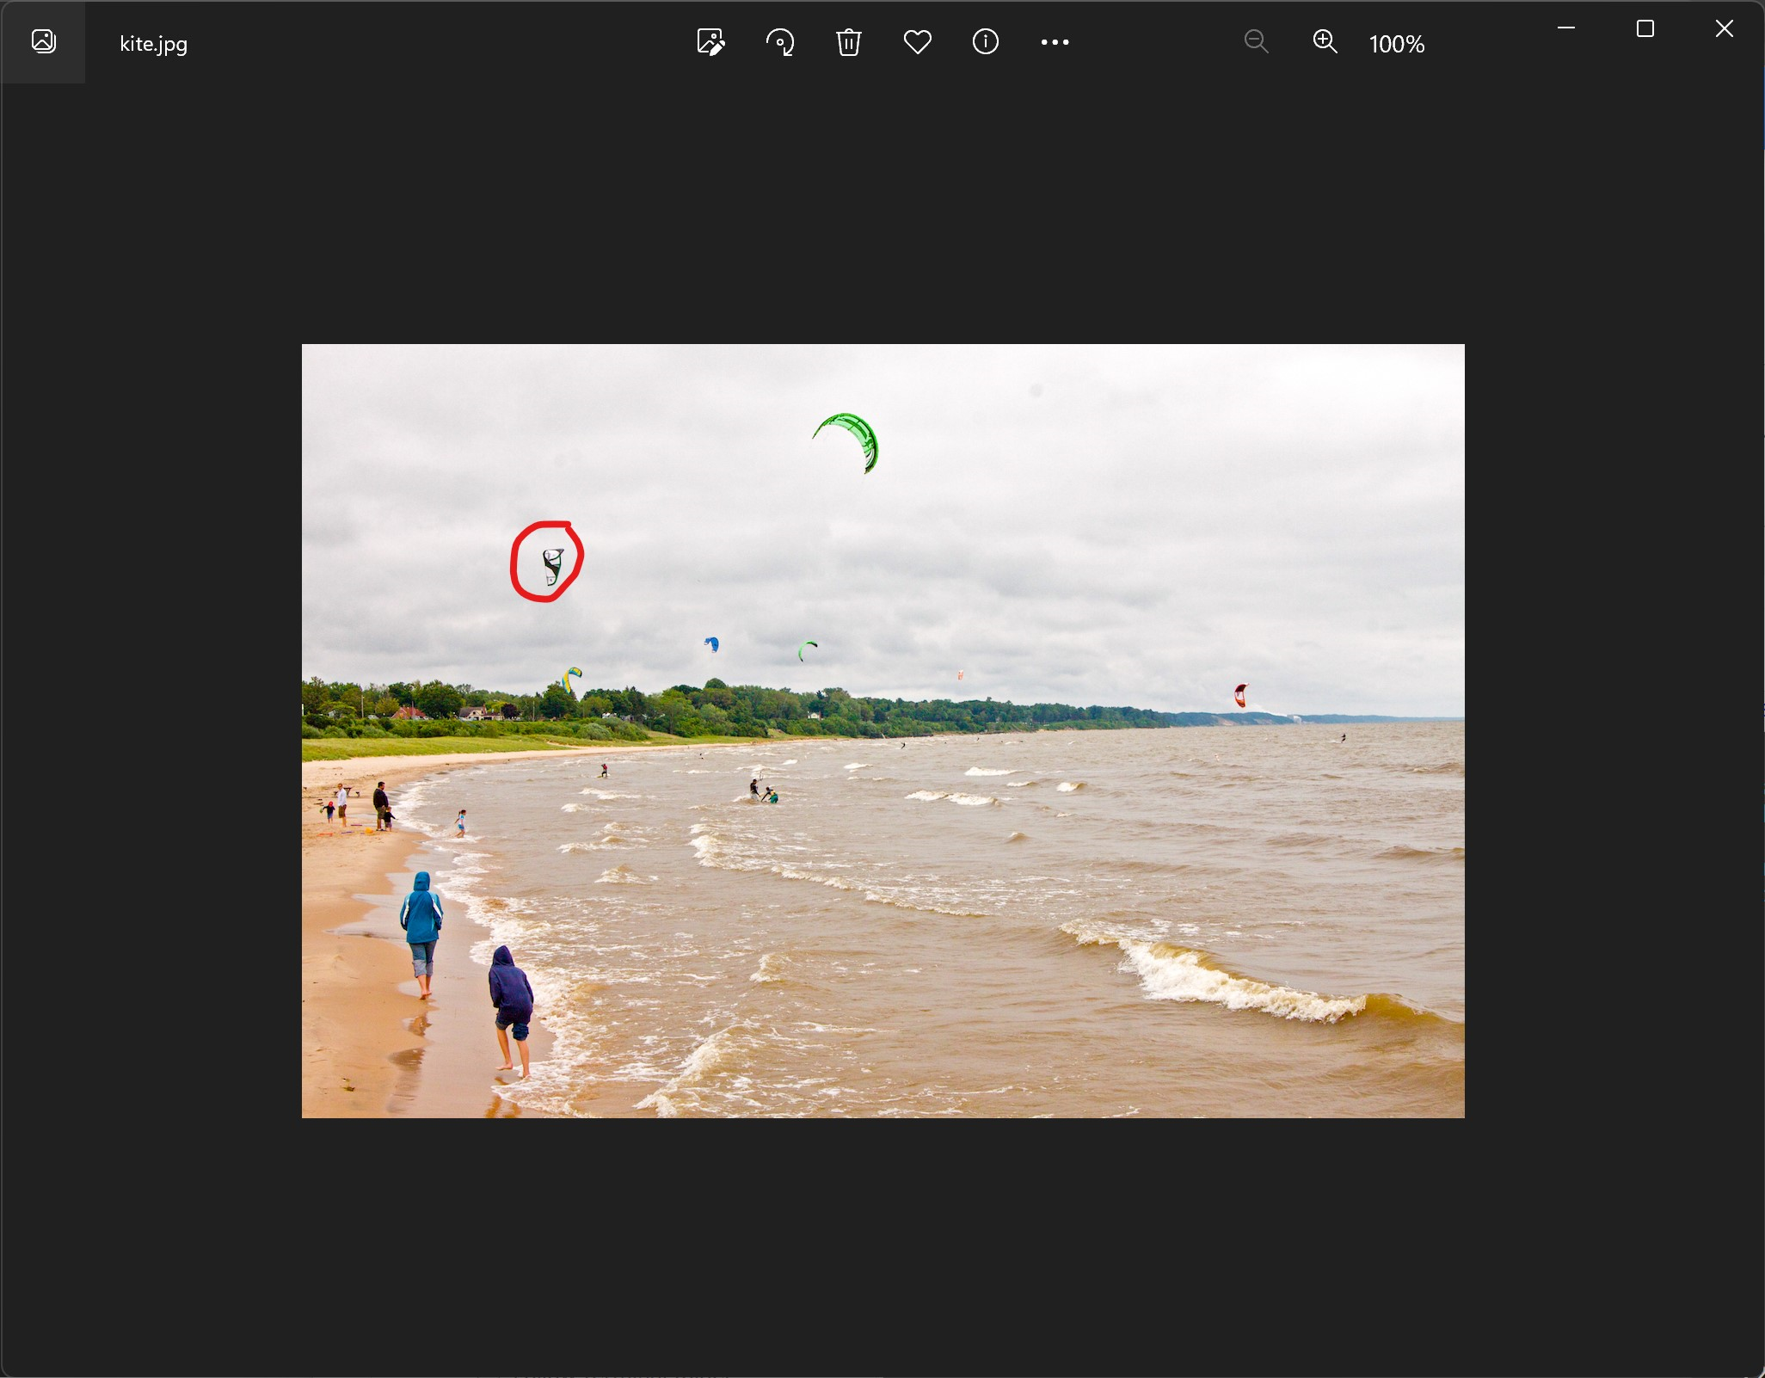Delete the photo using the trash icon

point(849,42)
